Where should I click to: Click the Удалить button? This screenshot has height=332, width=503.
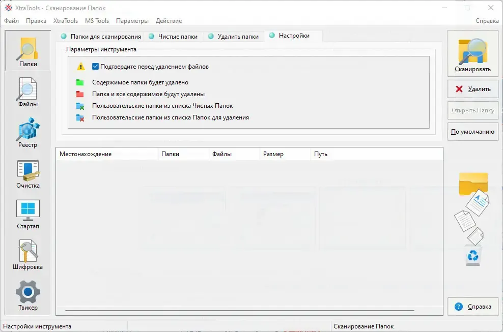473,89
